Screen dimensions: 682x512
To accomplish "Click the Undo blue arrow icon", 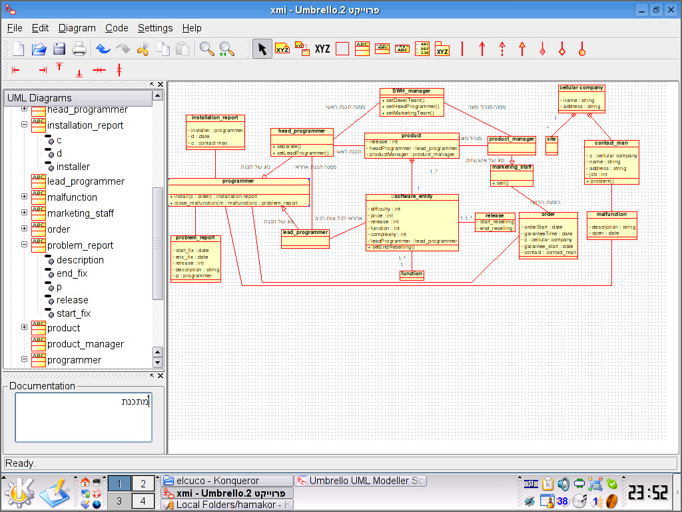I will pyautogui.click(x=103, y=49).
